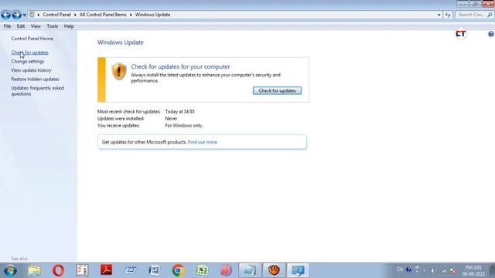495x278 pixels.
Task: Open the View menu
Action: point(36,26)
